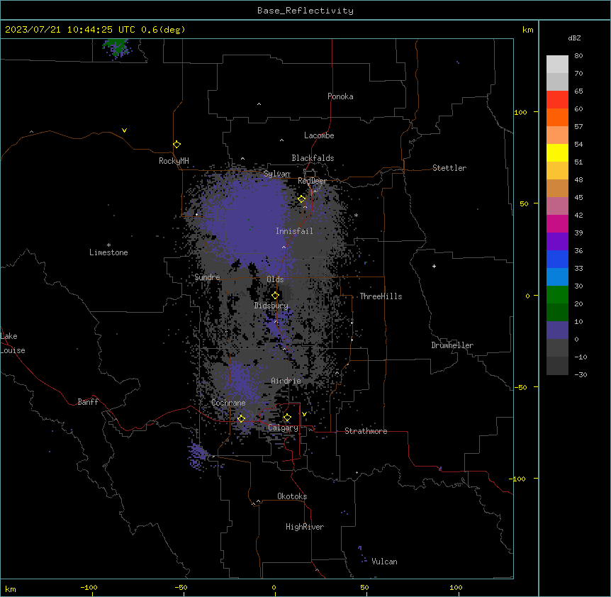Click the RedDeer city label

point(312,181)
